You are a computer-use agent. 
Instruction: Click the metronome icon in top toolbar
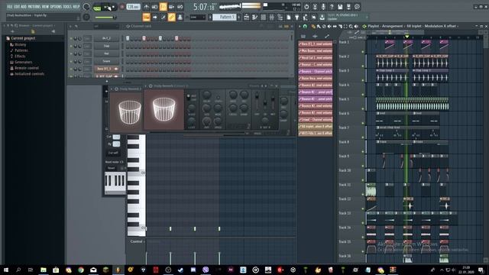pyautogui.click(x=146, y=7)
